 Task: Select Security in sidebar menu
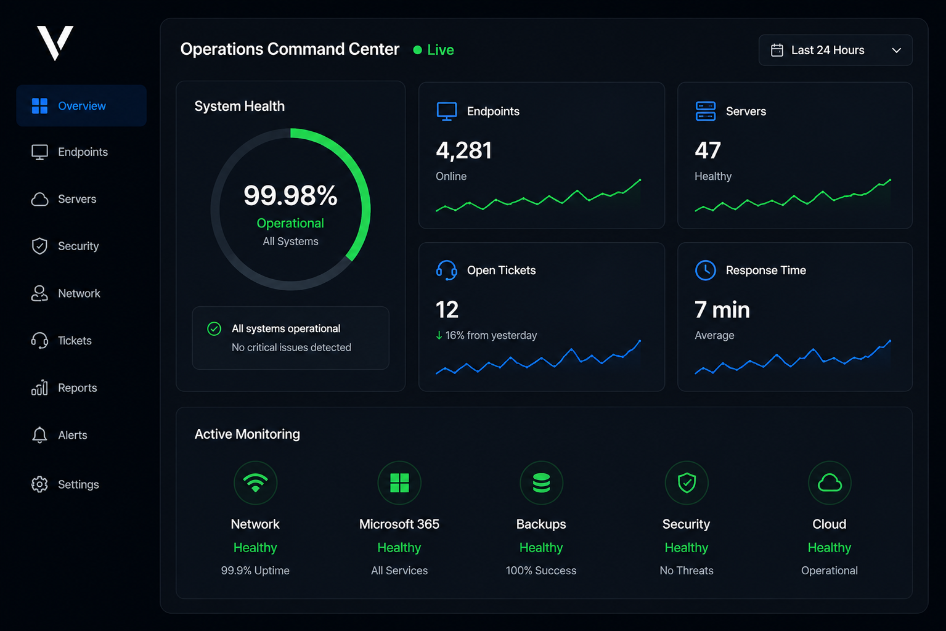coord(81,246)
